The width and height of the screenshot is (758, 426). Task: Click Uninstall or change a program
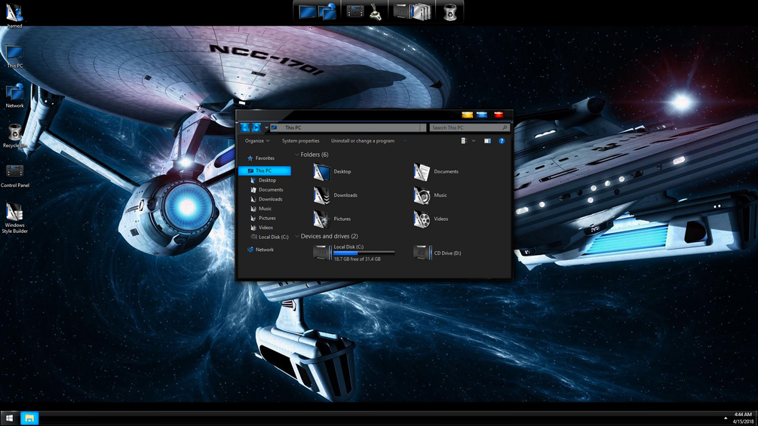click(x=363, y=141)
